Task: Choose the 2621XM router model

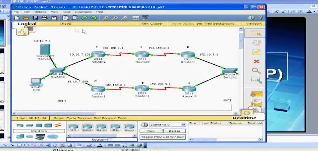Action: (101, 128)
